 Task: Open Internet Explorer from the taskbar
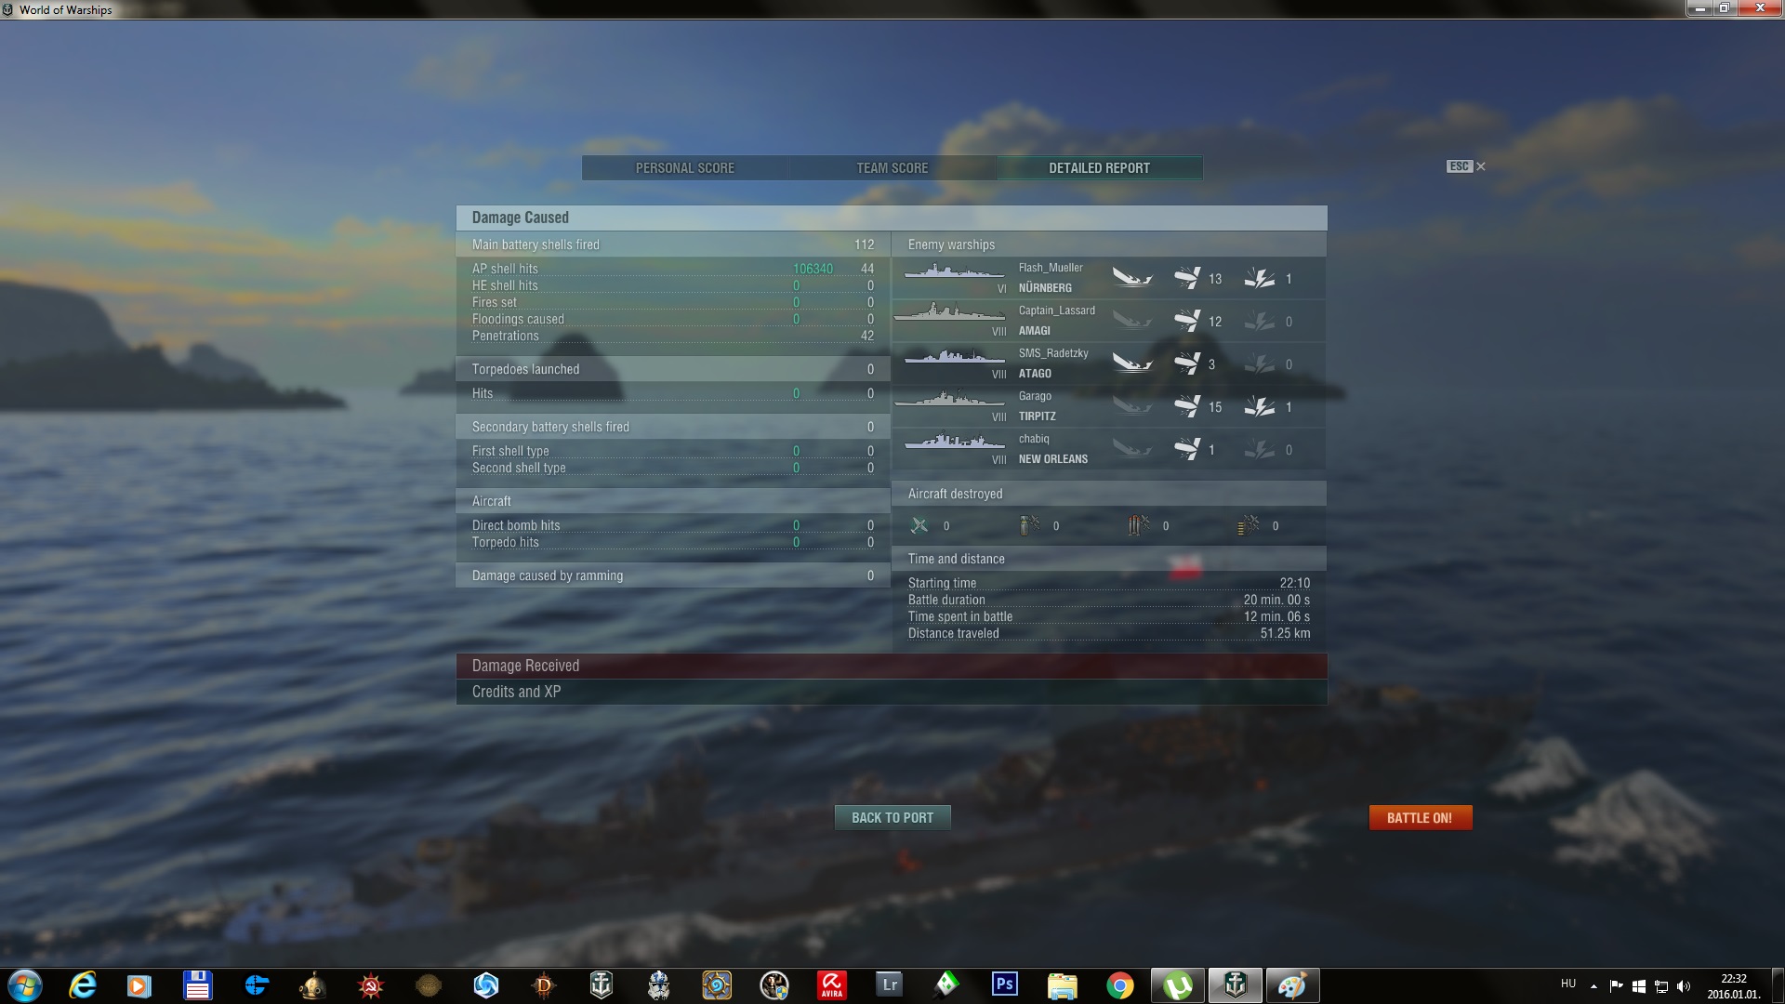84,985
